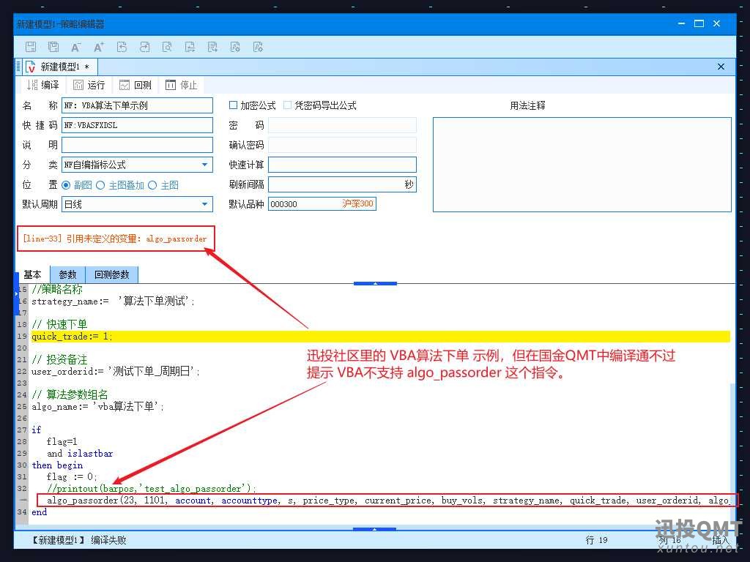Enable the 加密公式 checkbox
This screenshot has height=562, width=750.
234,105
